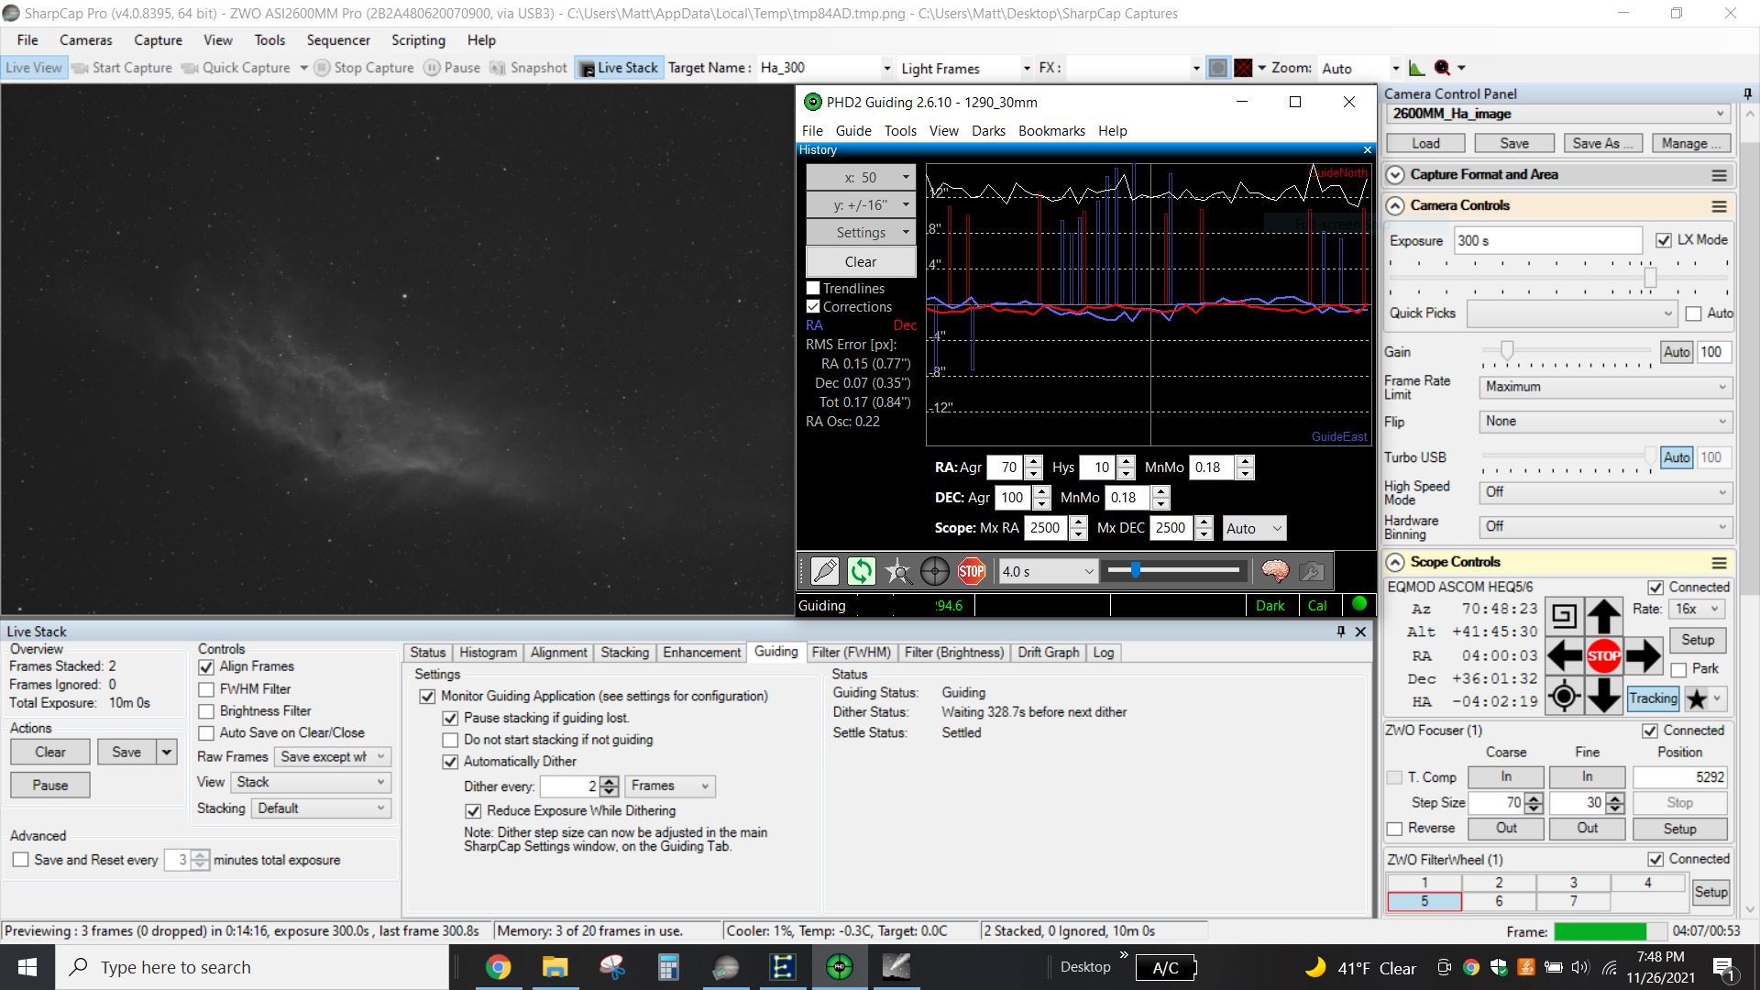This screenshot has width=1760, height=990.
Task: Switch to the Histogram tab
Action: point(488,653)
